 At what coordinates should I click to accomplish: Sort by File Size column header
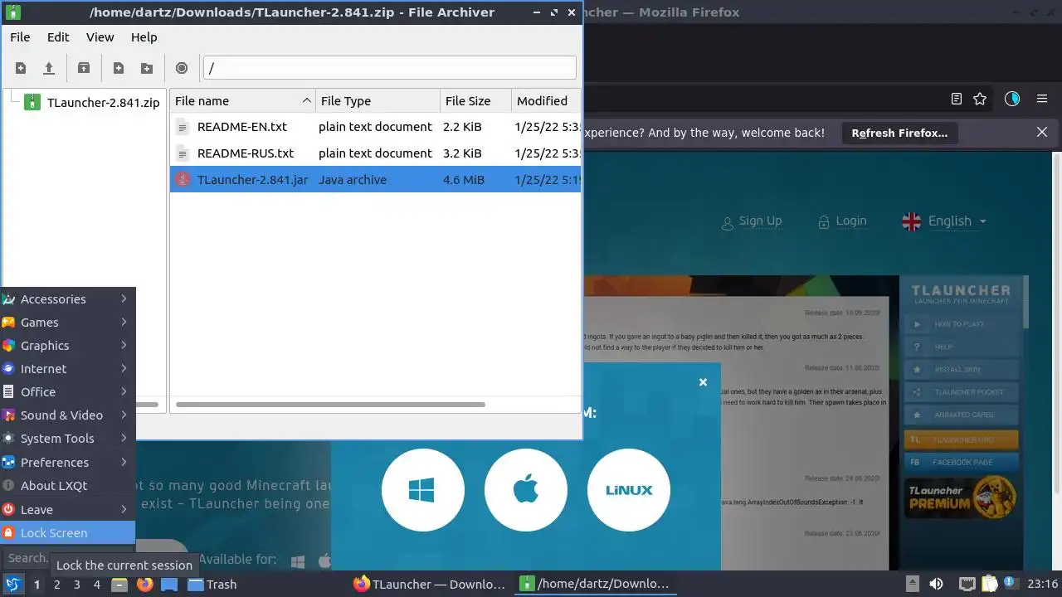click(475, 101)
